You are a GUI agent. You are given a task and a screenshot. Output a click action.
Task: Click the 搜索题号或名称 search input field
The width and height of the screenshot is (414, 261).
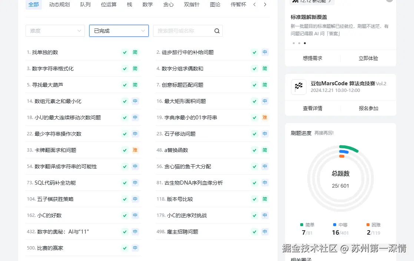(182, 31)
